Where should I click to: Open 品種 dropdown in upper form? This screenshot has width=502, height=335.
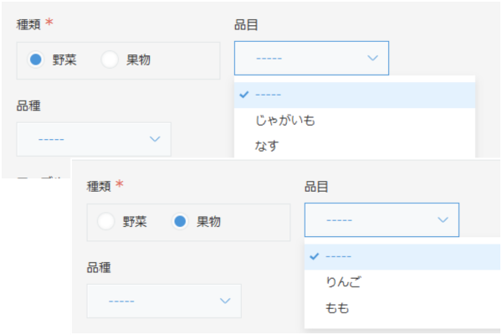pyautogui.click(x=94, y=139)
